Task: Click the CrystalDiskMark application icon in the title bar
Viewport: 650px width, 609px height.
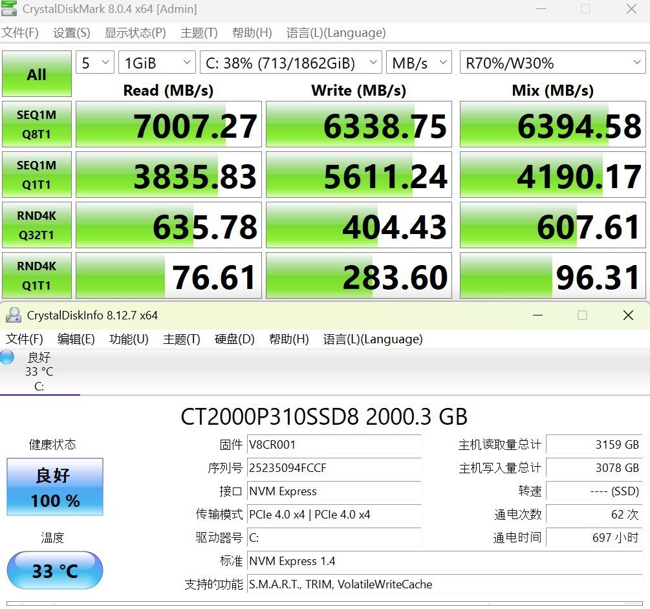Action: coord(10,9)
